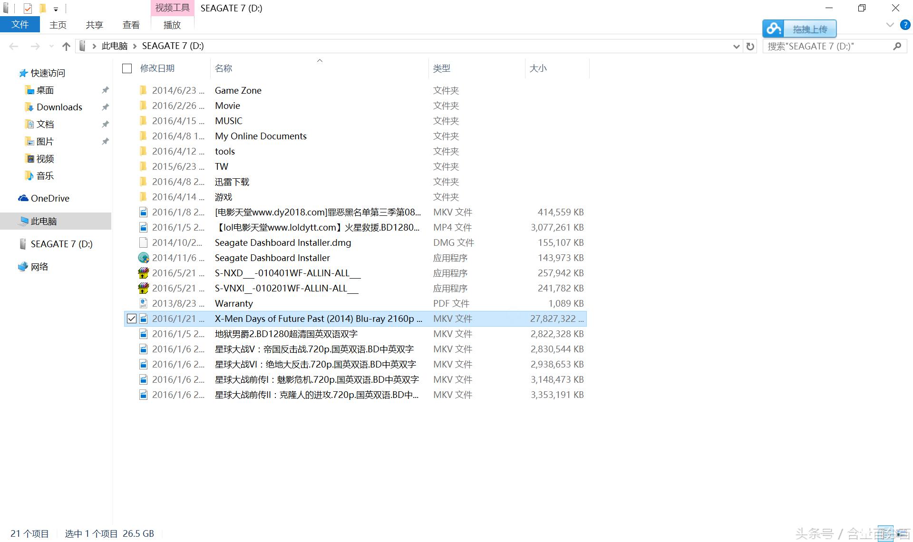Click the Game Zone folder icon
This screenshot has height=542, width=913.
(x=143, y=90)
